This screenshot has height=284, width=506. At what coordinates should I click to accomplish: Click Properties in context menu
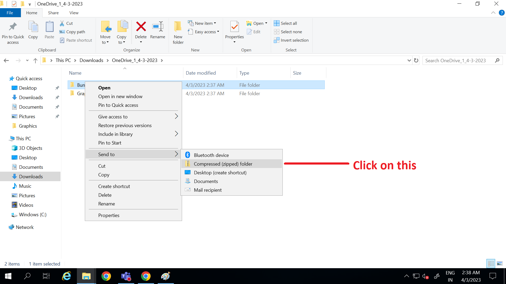[x=133, y=215]
